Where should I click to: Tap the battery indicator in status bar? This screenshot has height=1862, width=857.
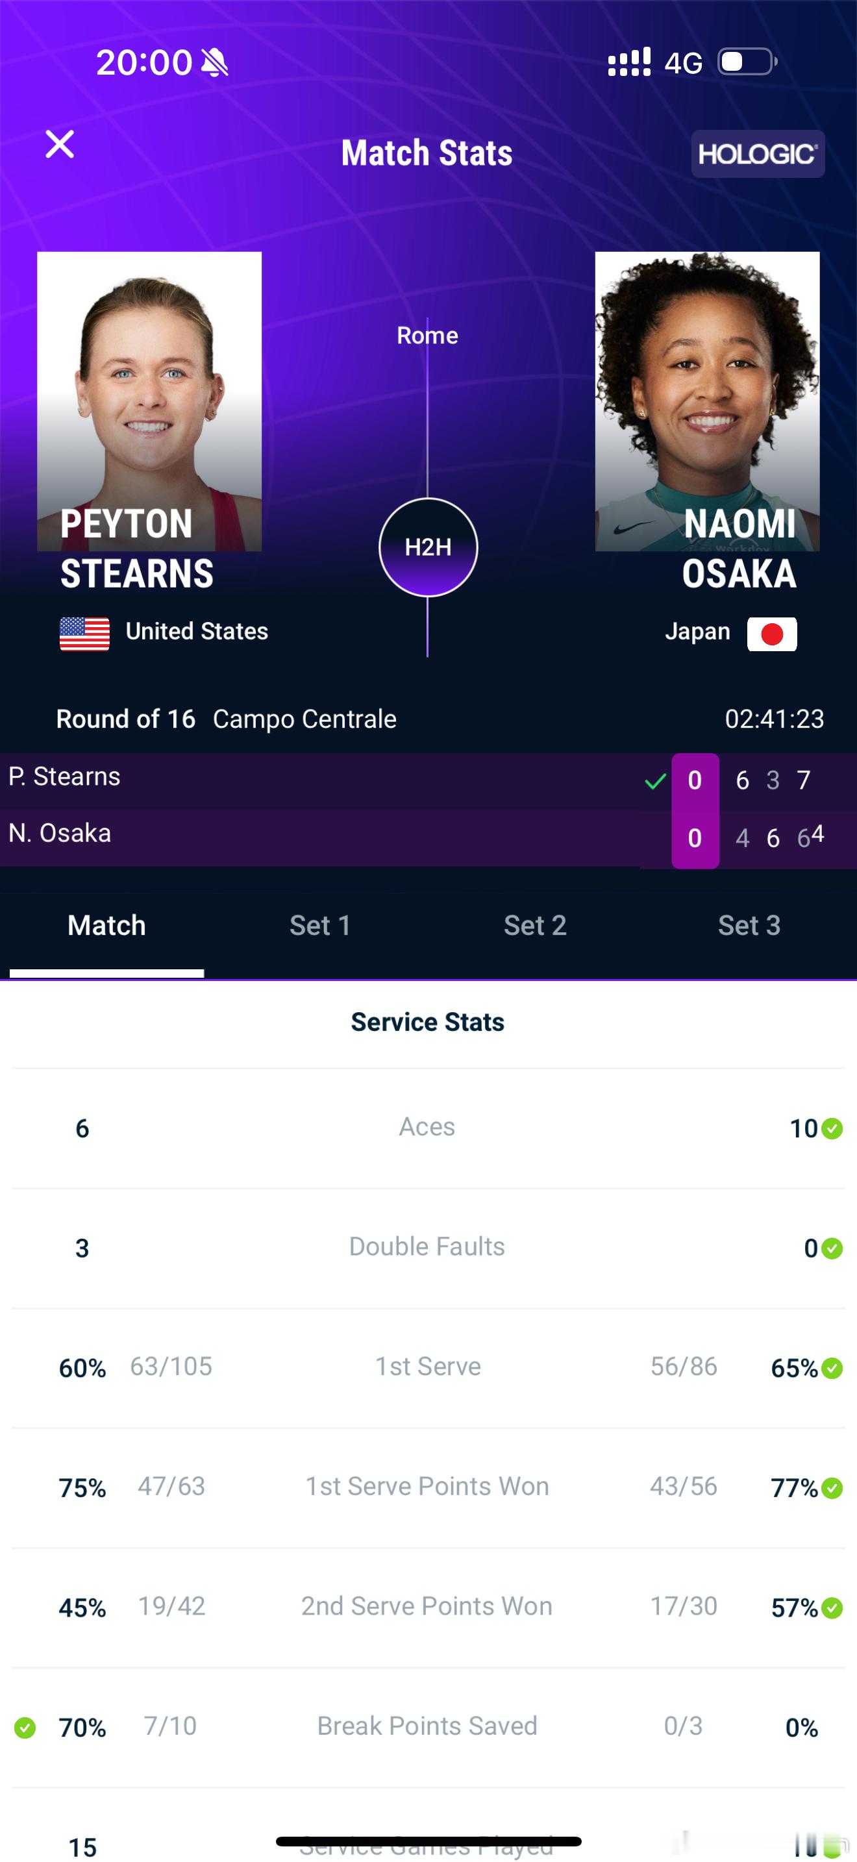coord(747,62)
